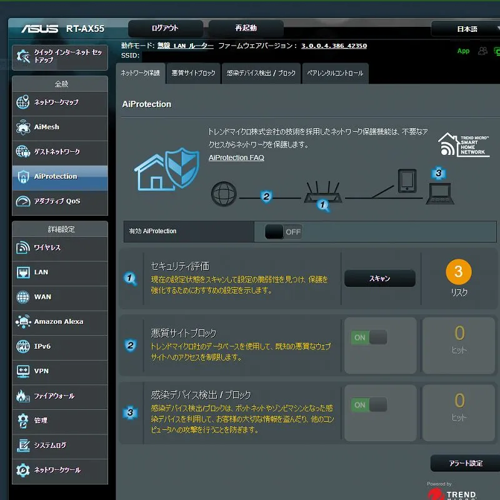The height and width of the screenshot is (500, 500).
Task: Click the 悪質サイトブロック hits counter
Action: click(x=459, y=346)
